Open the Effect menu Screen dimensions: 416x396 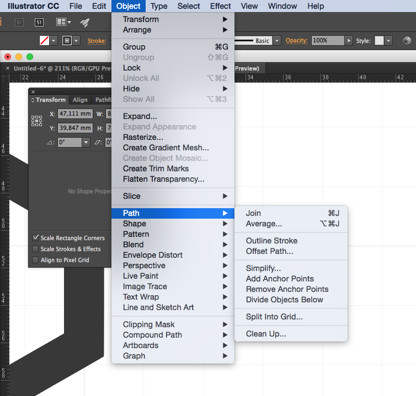[x=221, y=6]
